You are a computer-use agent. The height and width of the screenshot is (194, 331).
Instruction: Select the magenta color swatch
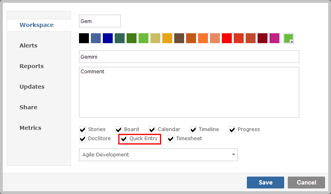(274, 38)
